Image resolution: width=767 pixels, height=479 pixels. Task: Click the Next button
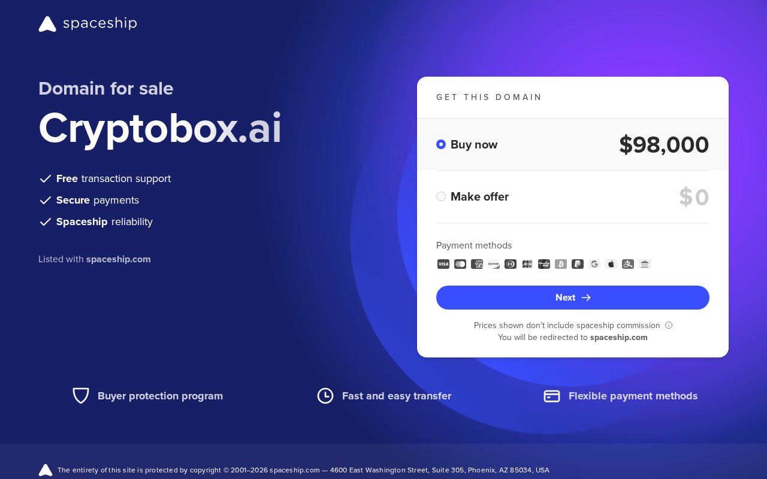click(573, 298)
